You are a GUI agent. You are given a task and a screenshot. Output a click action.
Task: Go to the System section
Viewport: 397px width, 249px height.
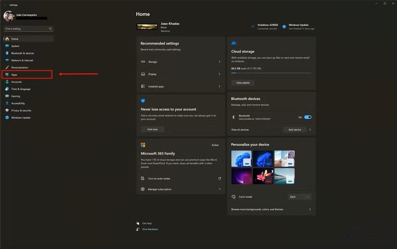point(15,46)
